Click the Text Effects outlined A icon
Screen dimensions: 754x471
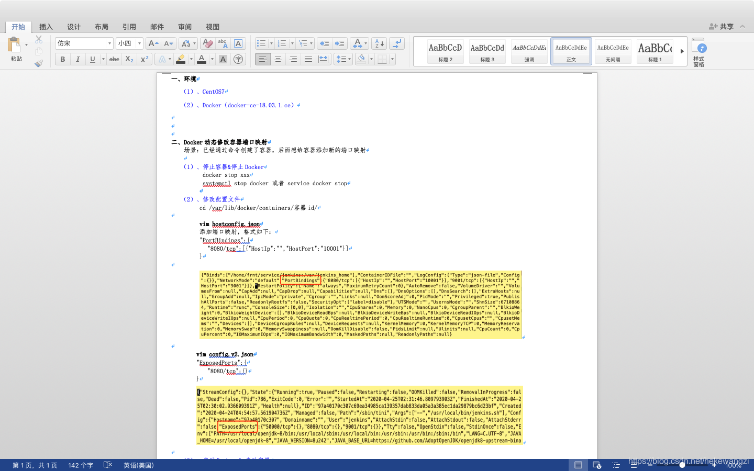(x=162, y=59)
